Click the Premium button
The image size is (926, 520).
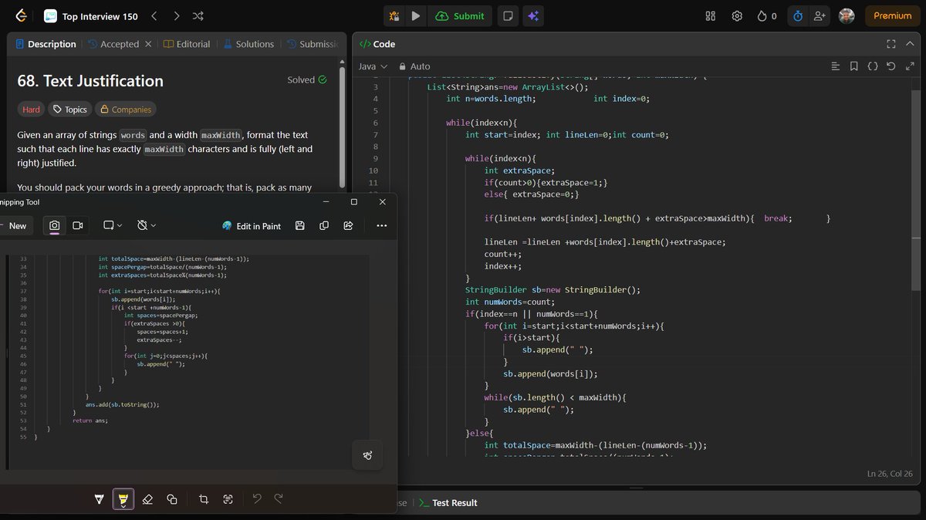pyautogui.click(x=893, y=15)
